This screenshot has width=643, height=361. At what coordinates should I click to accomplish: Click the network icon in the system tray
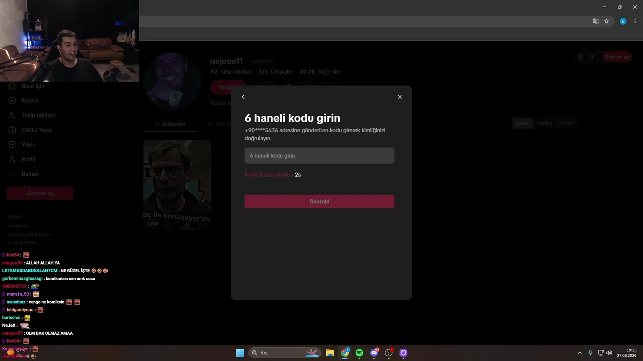coord(601,353)
